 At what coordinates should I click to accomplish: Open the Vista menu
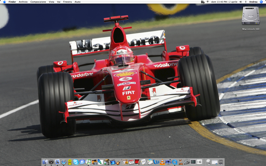[51, 2]
